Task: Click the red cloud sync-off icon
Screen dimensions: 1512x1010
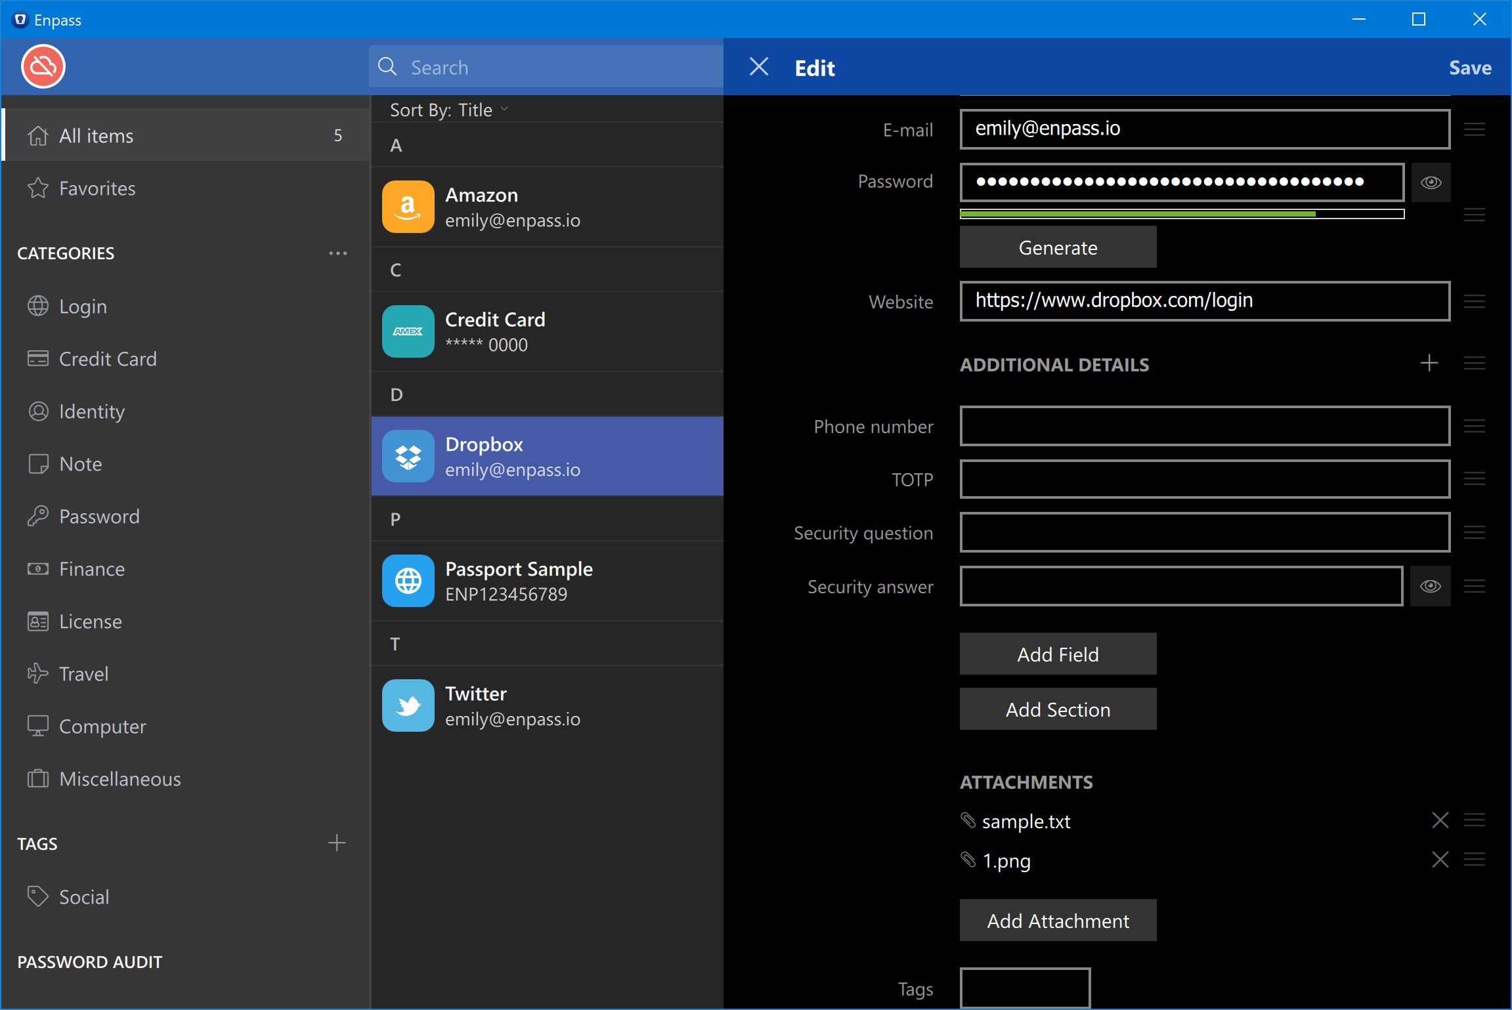Action: (43, 66)
